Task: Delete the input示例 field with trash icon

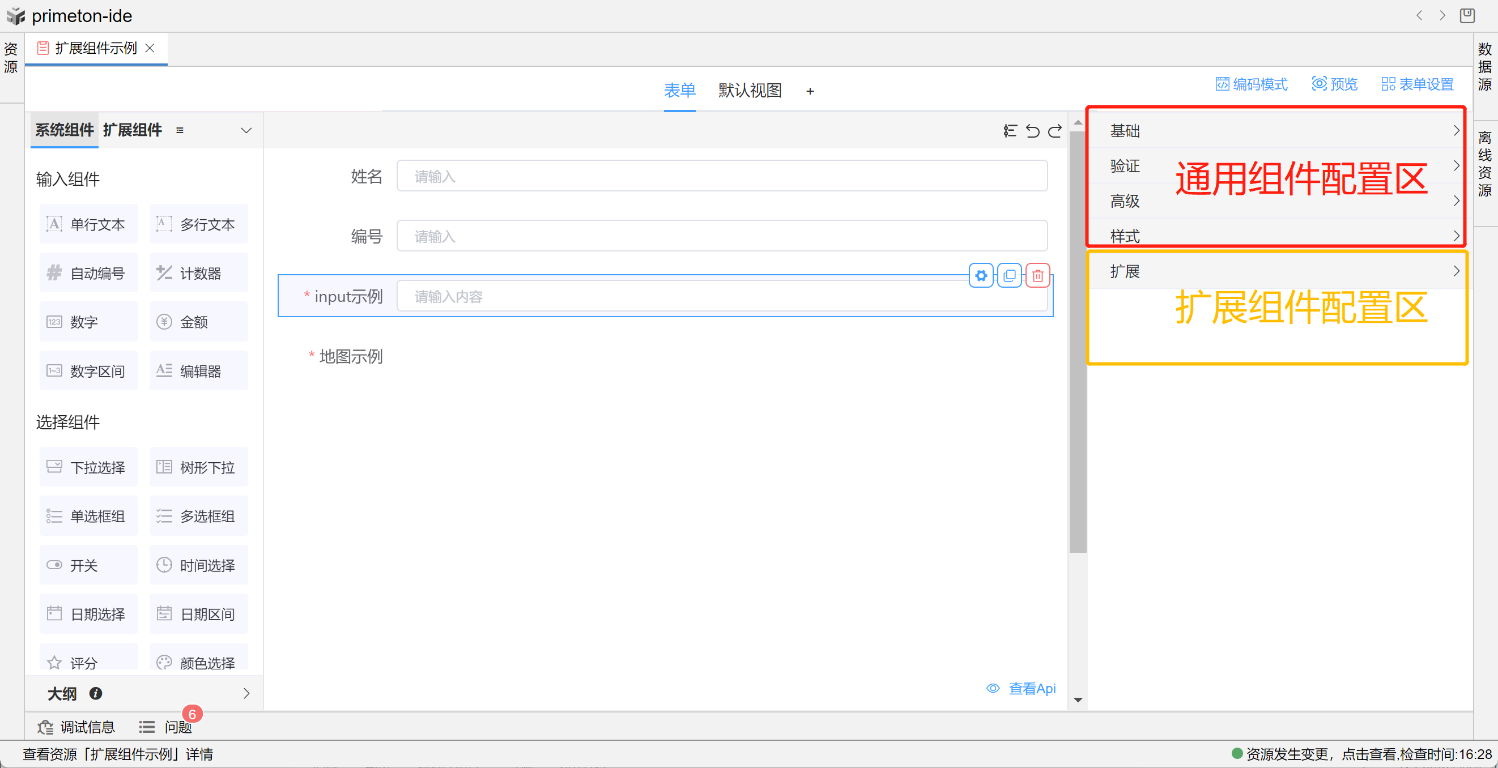Action: coord(1037,276)
